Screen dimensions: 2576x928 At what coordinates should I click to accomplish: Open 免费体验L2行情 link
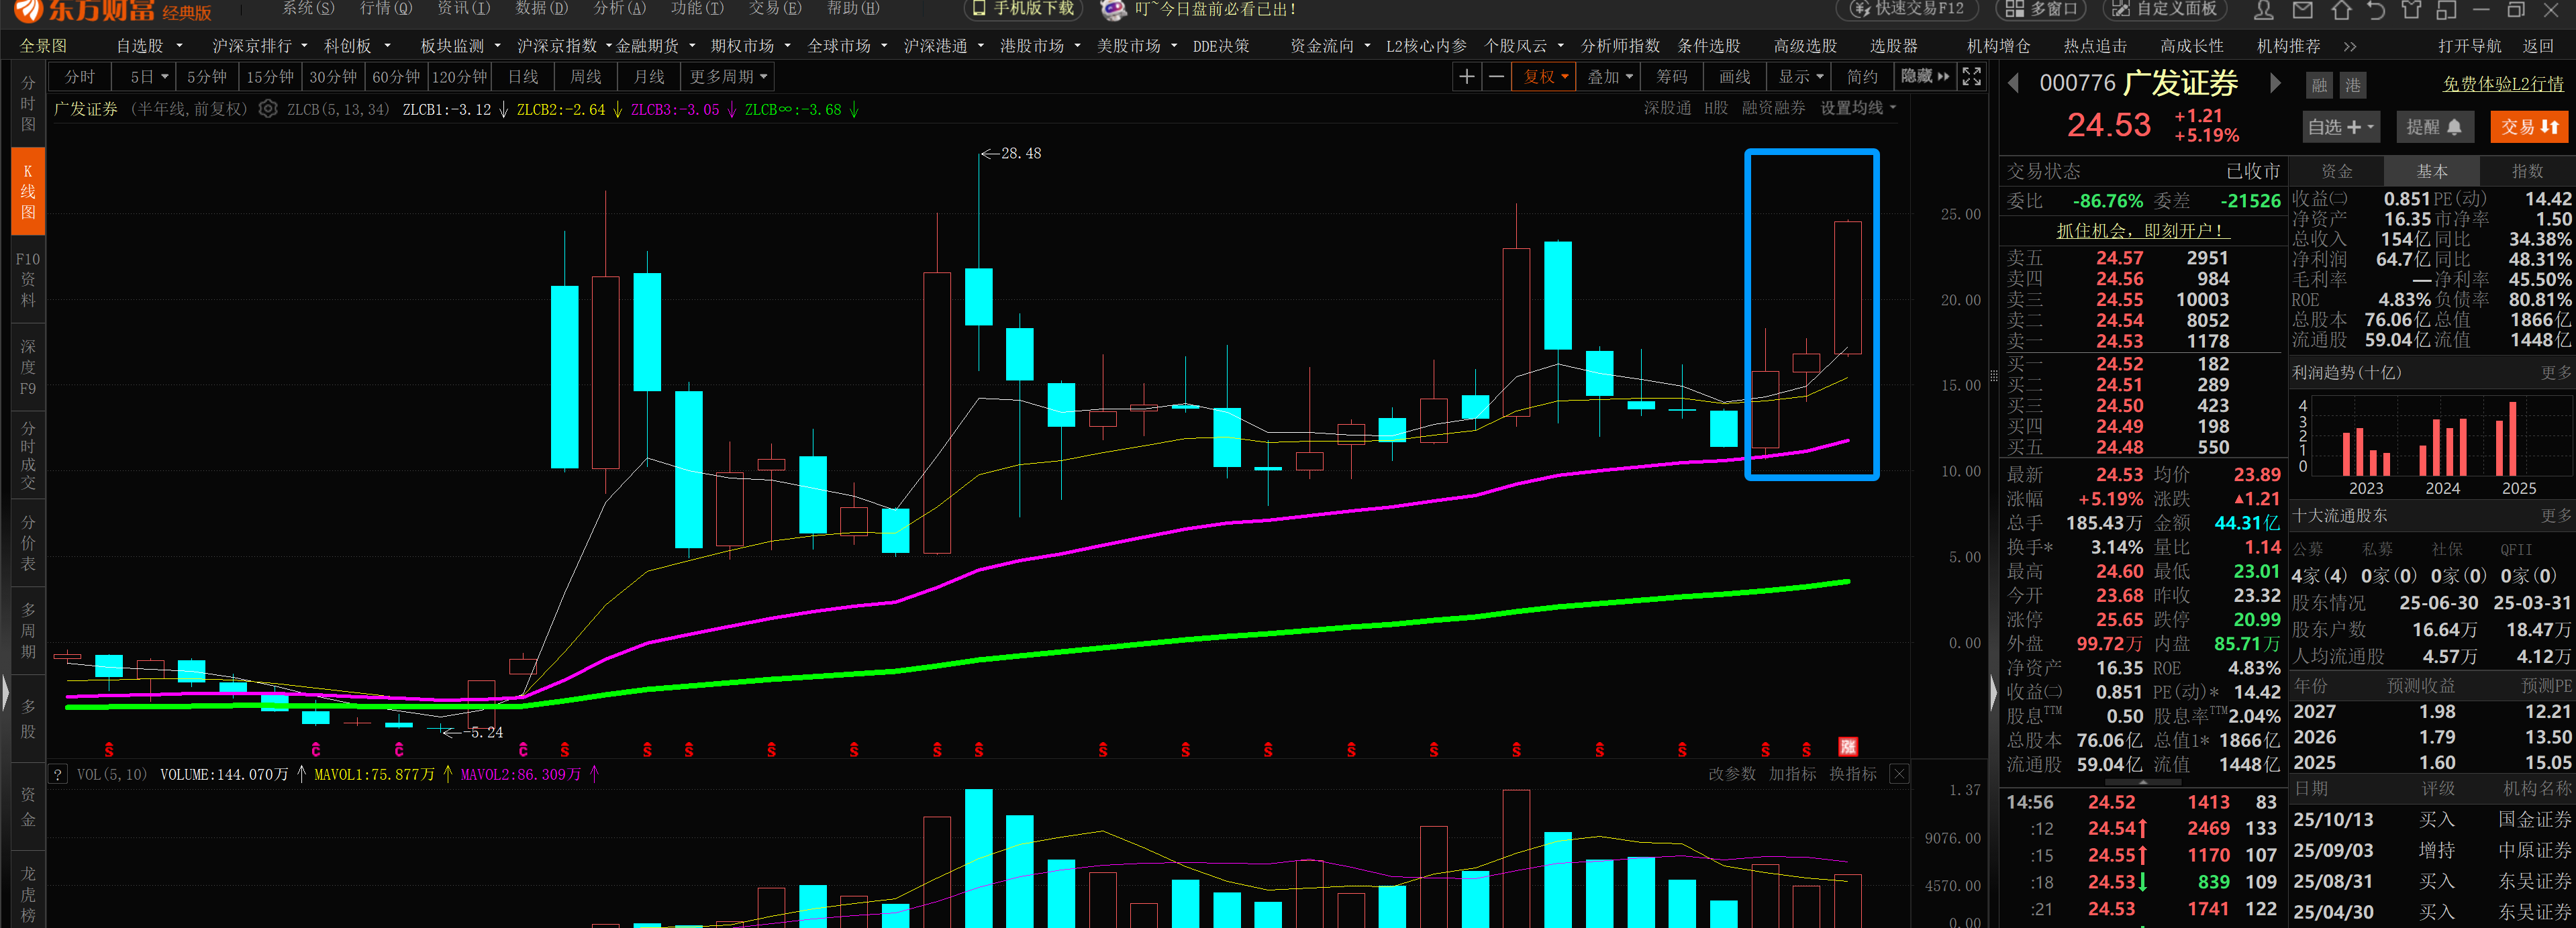tap(2502, 84)
